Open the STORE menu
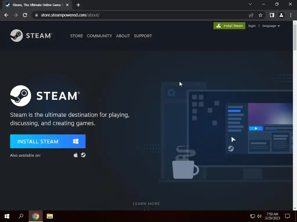The width and height of the screenshot is (297, 222). 77,36
